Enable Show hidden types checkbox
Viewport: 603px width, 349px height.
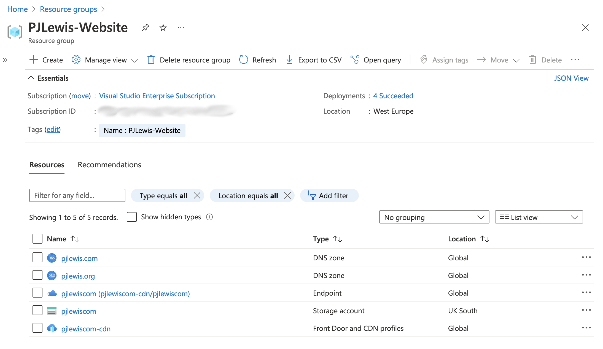132,217
